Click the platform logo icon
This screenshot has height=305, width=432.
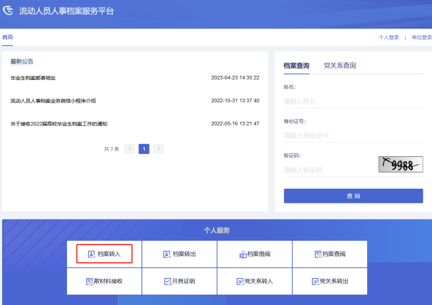click(8, 10)
